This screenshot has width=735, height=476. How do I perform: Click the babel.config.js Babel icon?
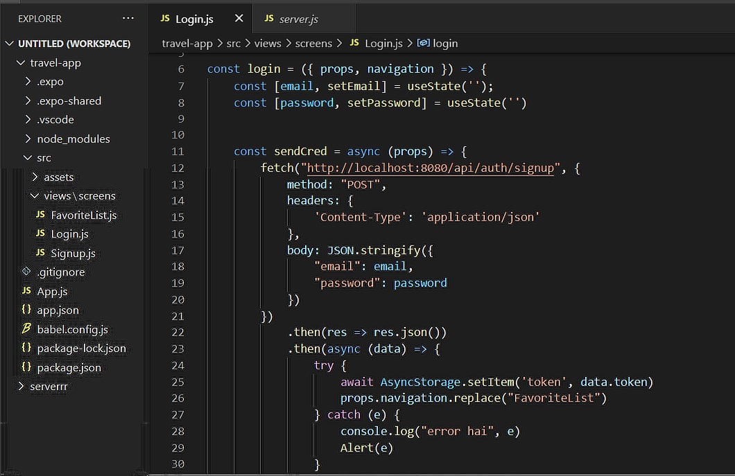pyautogui.click(x=27, y=329)
